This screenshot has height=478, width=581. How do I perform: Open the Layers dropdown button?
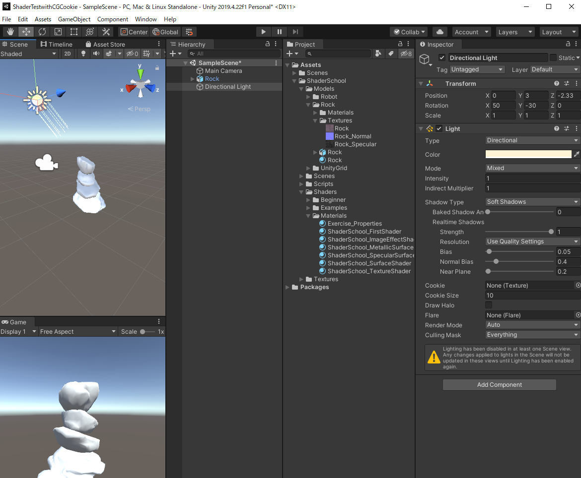click(515, 32)
